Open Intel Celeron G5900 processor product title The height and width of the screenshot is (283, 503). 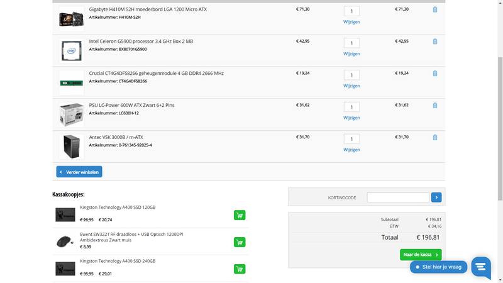point(141,41)
